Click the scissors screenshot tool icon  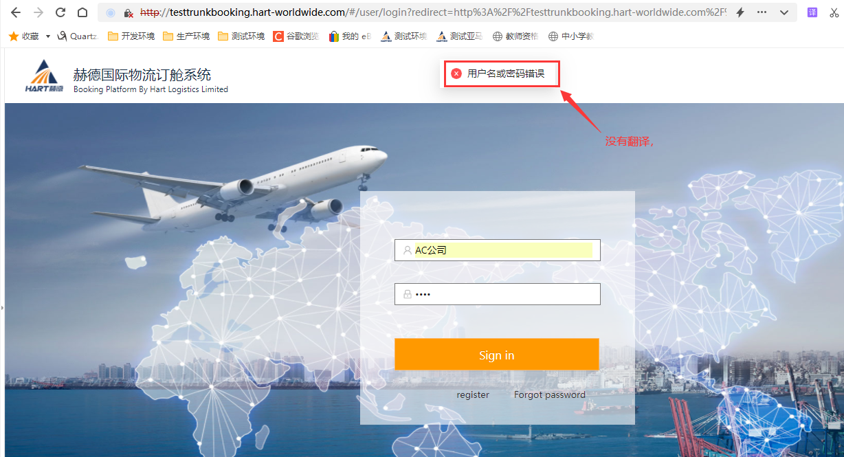(x=834, y=12)
